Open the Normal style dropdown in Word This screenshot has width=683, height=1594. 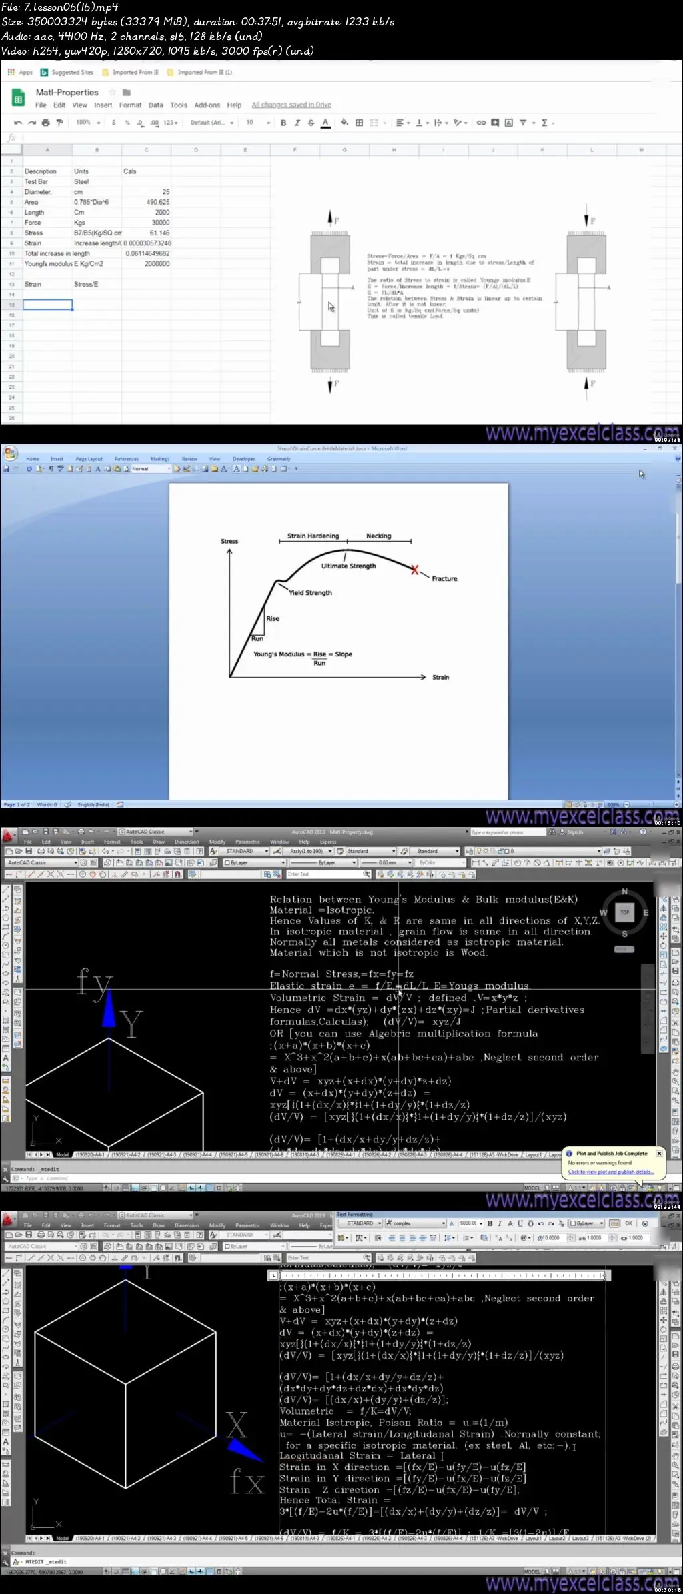[x=151, y=469]
